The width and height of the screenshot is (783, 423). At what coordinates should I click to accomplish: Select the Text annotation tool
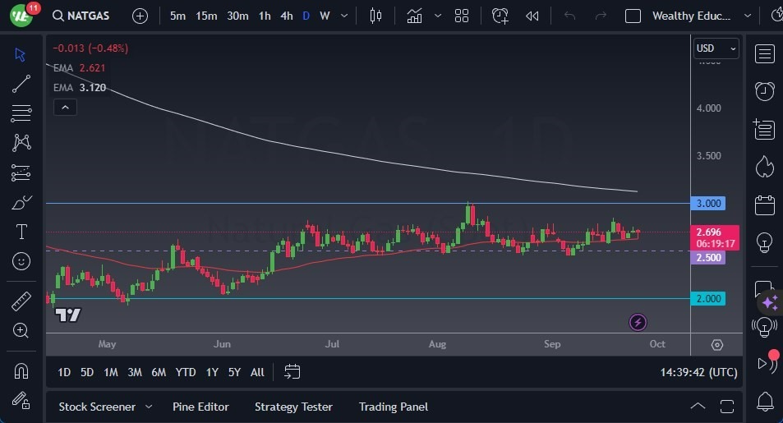[x=21, y=232]
